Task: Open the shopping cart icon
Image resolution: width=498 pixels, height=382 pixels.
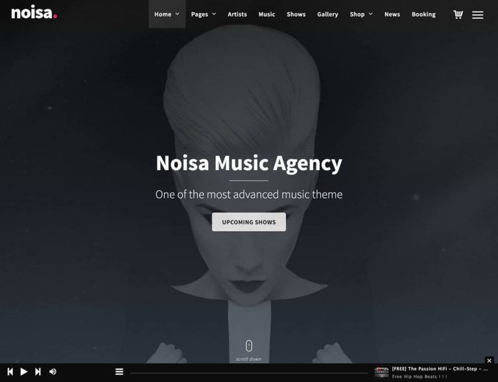Action: point(458,15)
